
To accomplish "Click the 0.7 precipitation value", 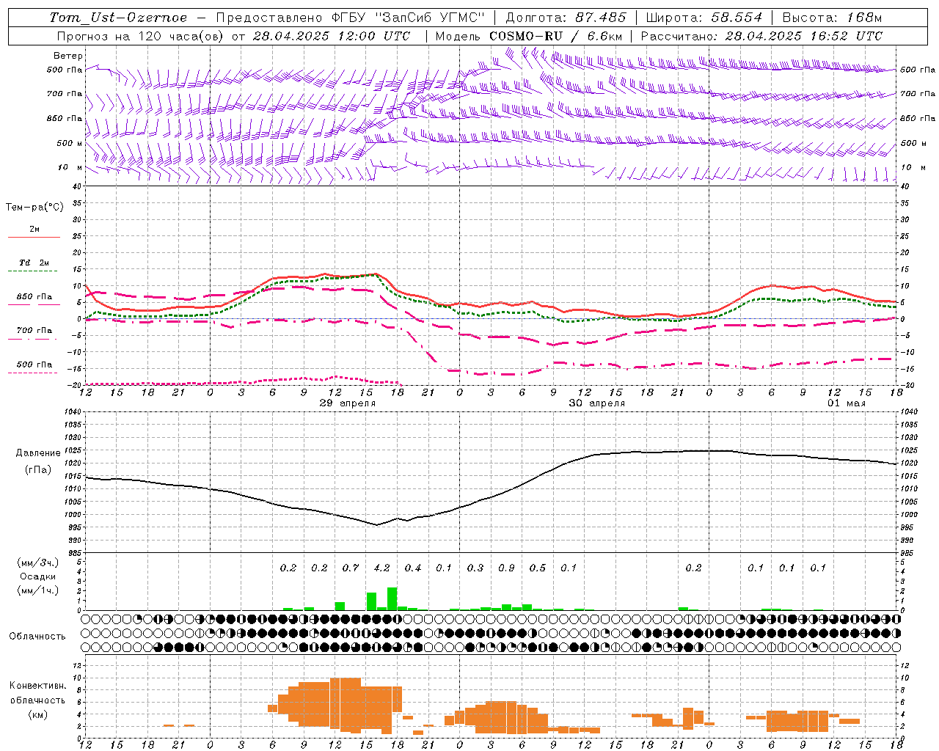I will (351, 568).
